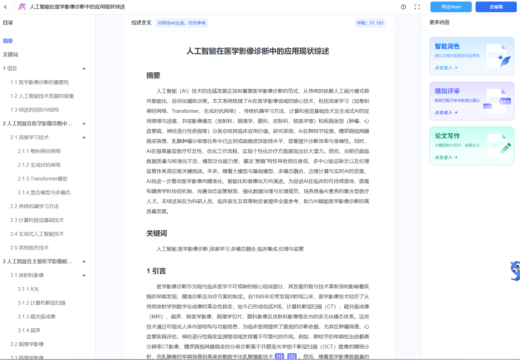Jump to 摘要 in the outline
Viewport: 520px width, 360px height.
click(8, 41)
